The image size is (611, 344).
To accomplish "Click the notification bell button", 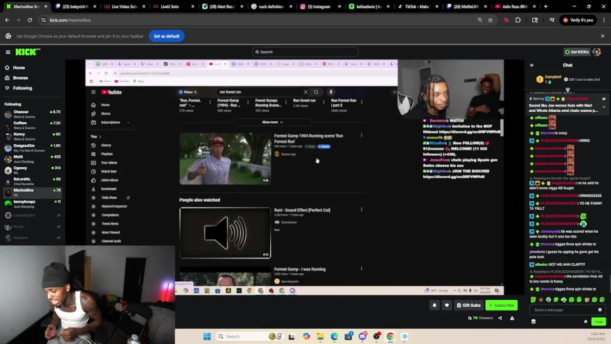I will click(x=434, y=305).
